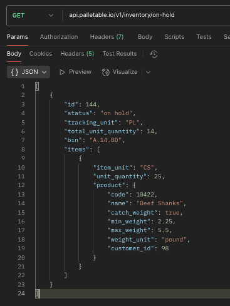Viewport: 230px width, 306px height.
Task: Select the response Body tab
Action: pos(14,54)
